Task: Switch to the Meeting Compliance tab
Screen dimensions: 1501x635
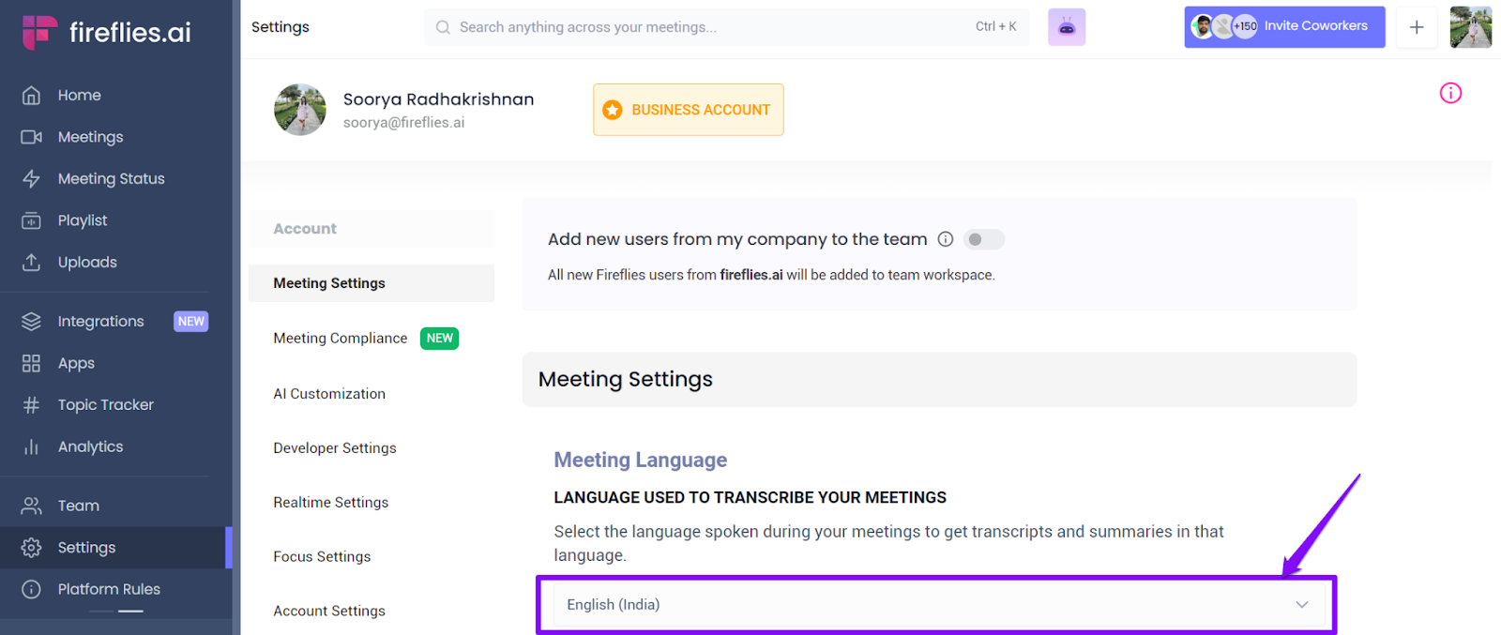Action: (x=341, y=338)
